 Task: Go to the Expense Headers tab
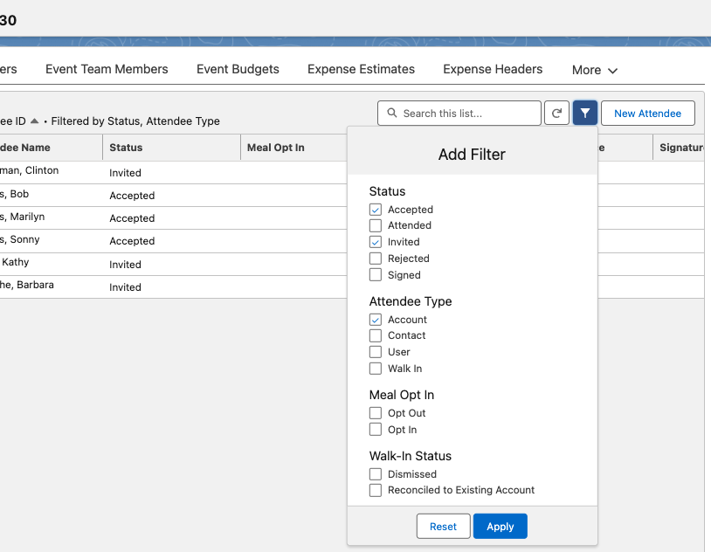tap(493, 69)
